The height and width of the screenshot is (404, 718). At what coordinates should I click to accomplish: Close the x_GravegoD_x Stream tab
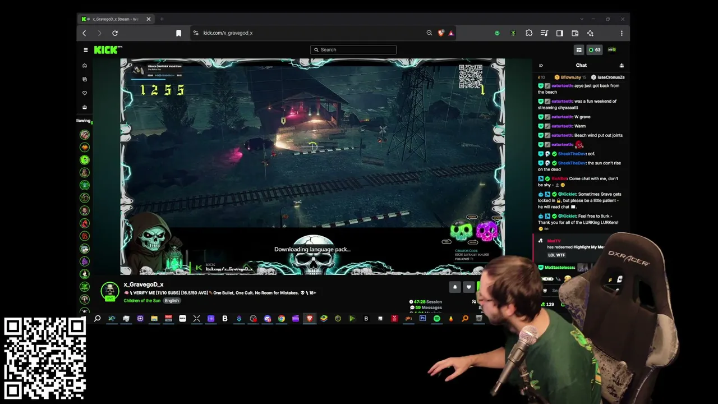click(148, 19)
